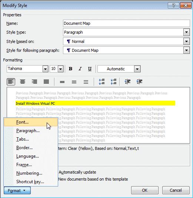Click the OK button
Image resolution: width=193 pixels, height=198 pixels.
coord(145,190)
